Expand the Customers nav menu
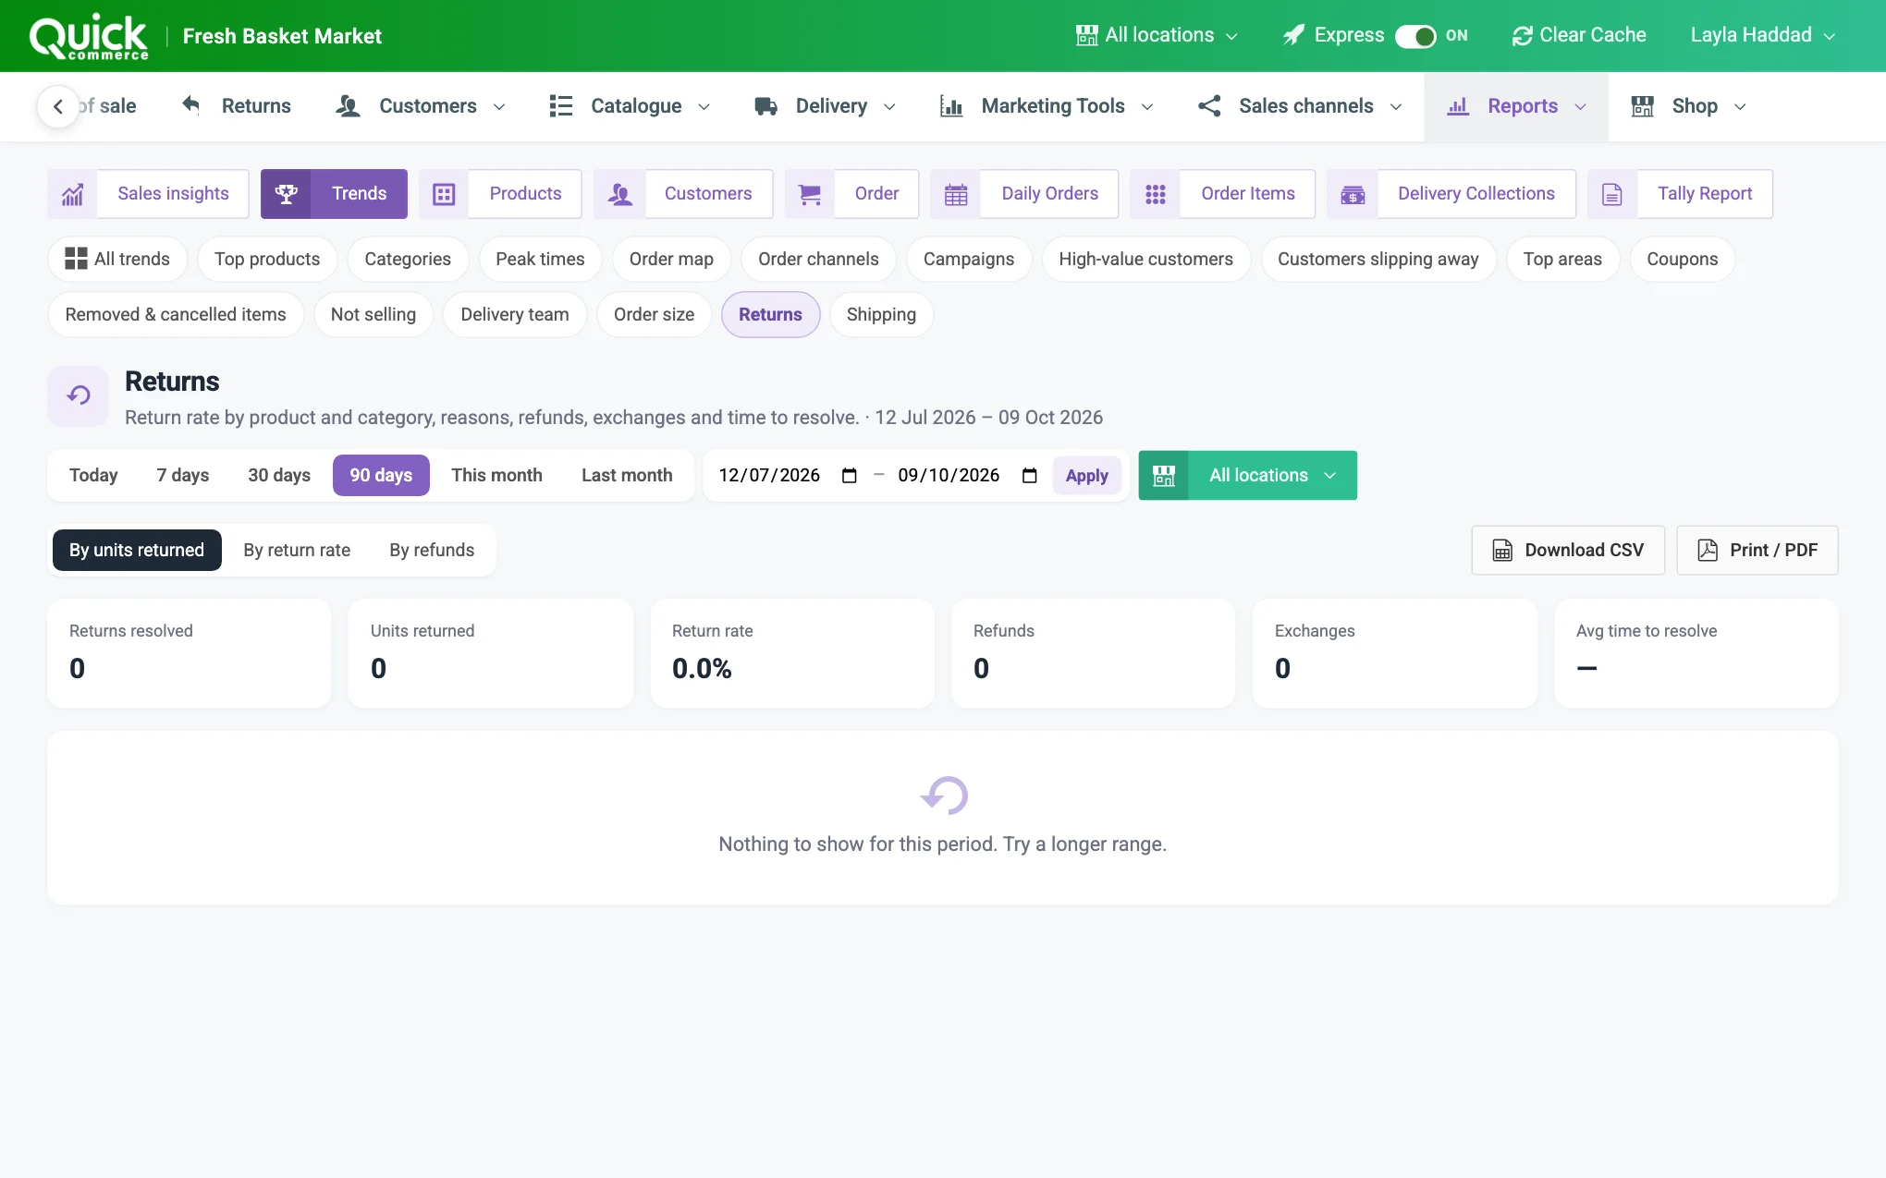This screenshot has width=1886, height=1178. (x=422, y=106)
